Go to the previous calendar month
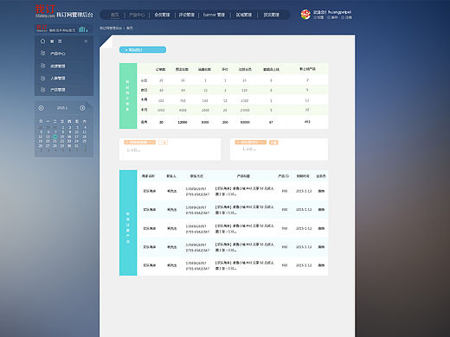Image resolution: width=450 pixels, height=337 pixels. tap(41, 108)
